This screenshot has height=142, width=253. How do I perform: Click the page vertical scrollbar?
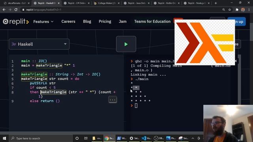tap(251, 32)
